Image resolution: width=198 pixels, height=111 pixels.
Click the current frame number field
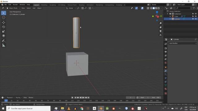coord(131,97)
